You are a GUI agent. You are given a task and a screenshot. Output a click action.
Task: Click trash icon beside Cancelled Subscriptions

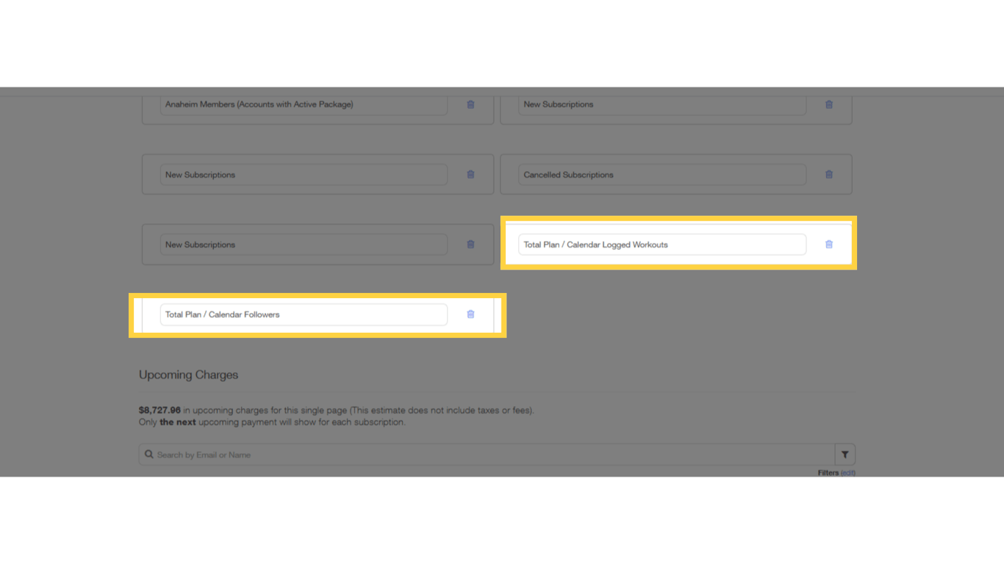pyautogui.click(x=829, y=175)
